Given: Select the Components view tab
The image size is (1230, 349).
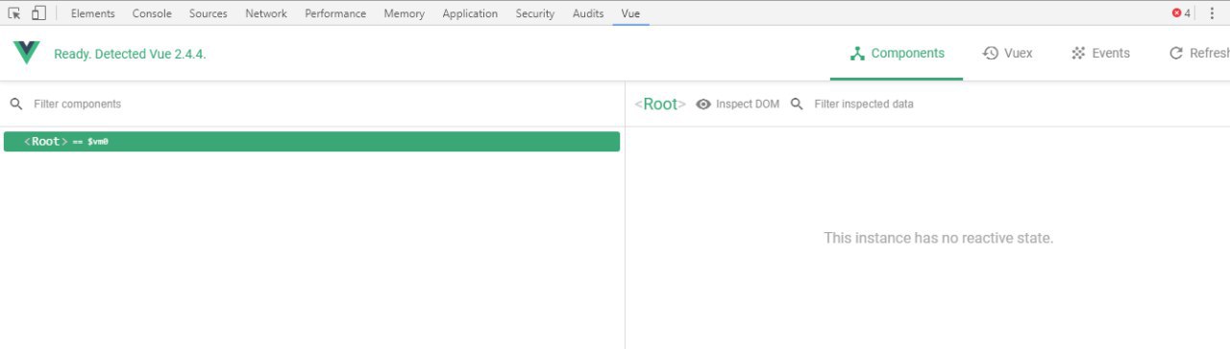Looking at the screenshot, I should coord(898,54).
